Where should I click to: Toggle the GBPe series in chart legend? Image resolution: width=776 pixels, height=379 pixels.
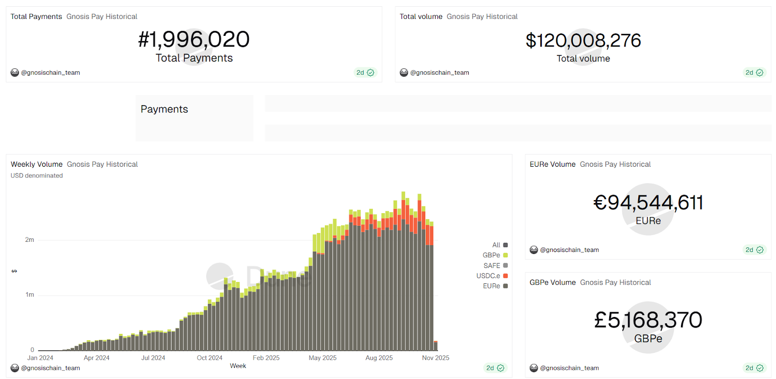tap(495, 255)
